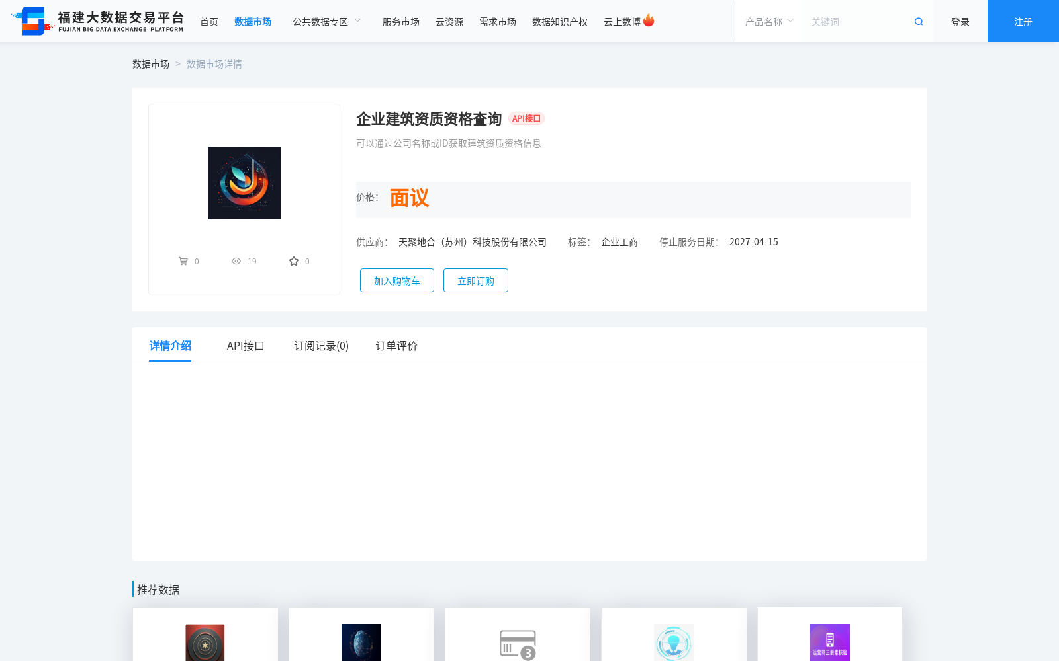
Task: Open the card with number 3 thumbnail
Action: click(518, 644)
